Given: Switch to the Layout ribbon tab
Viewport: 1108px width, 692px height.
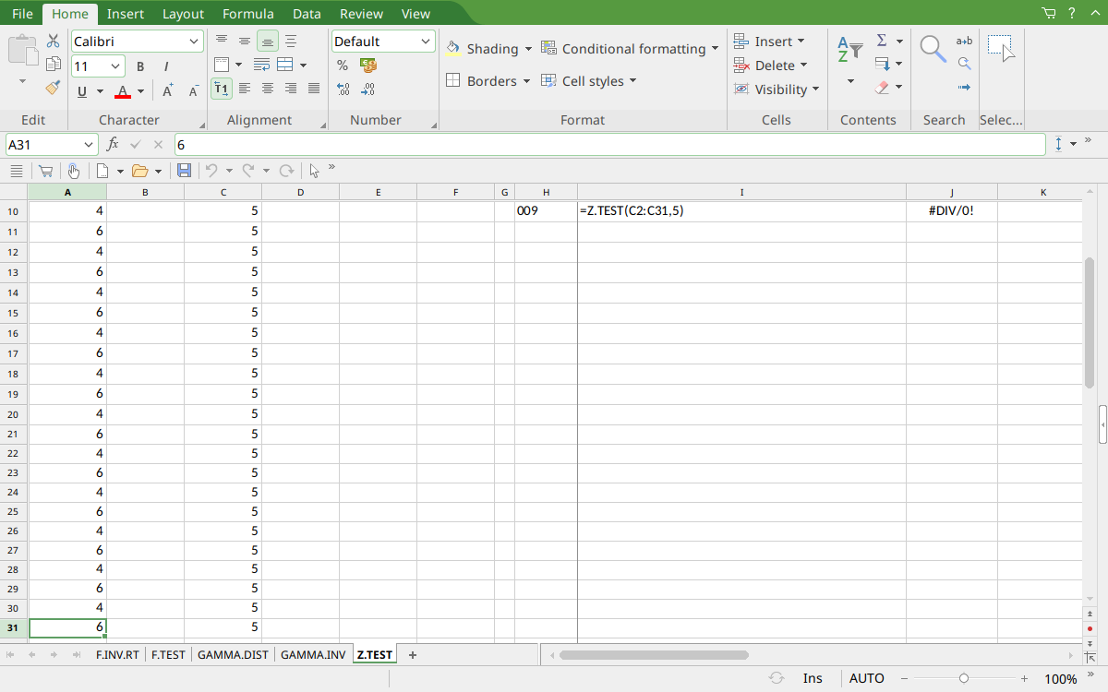Looking at the screenshot, I should [183, 14].
